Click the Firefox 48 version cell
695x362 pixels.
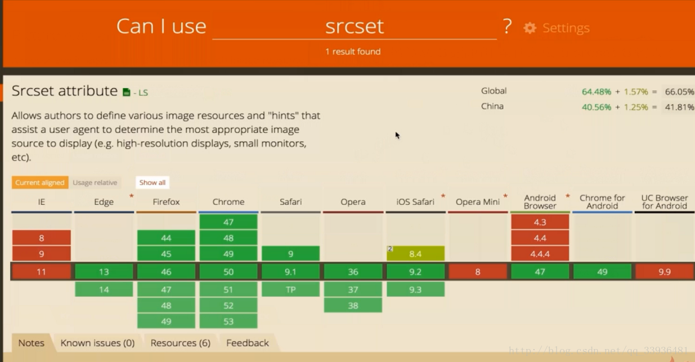click(166, 305)
